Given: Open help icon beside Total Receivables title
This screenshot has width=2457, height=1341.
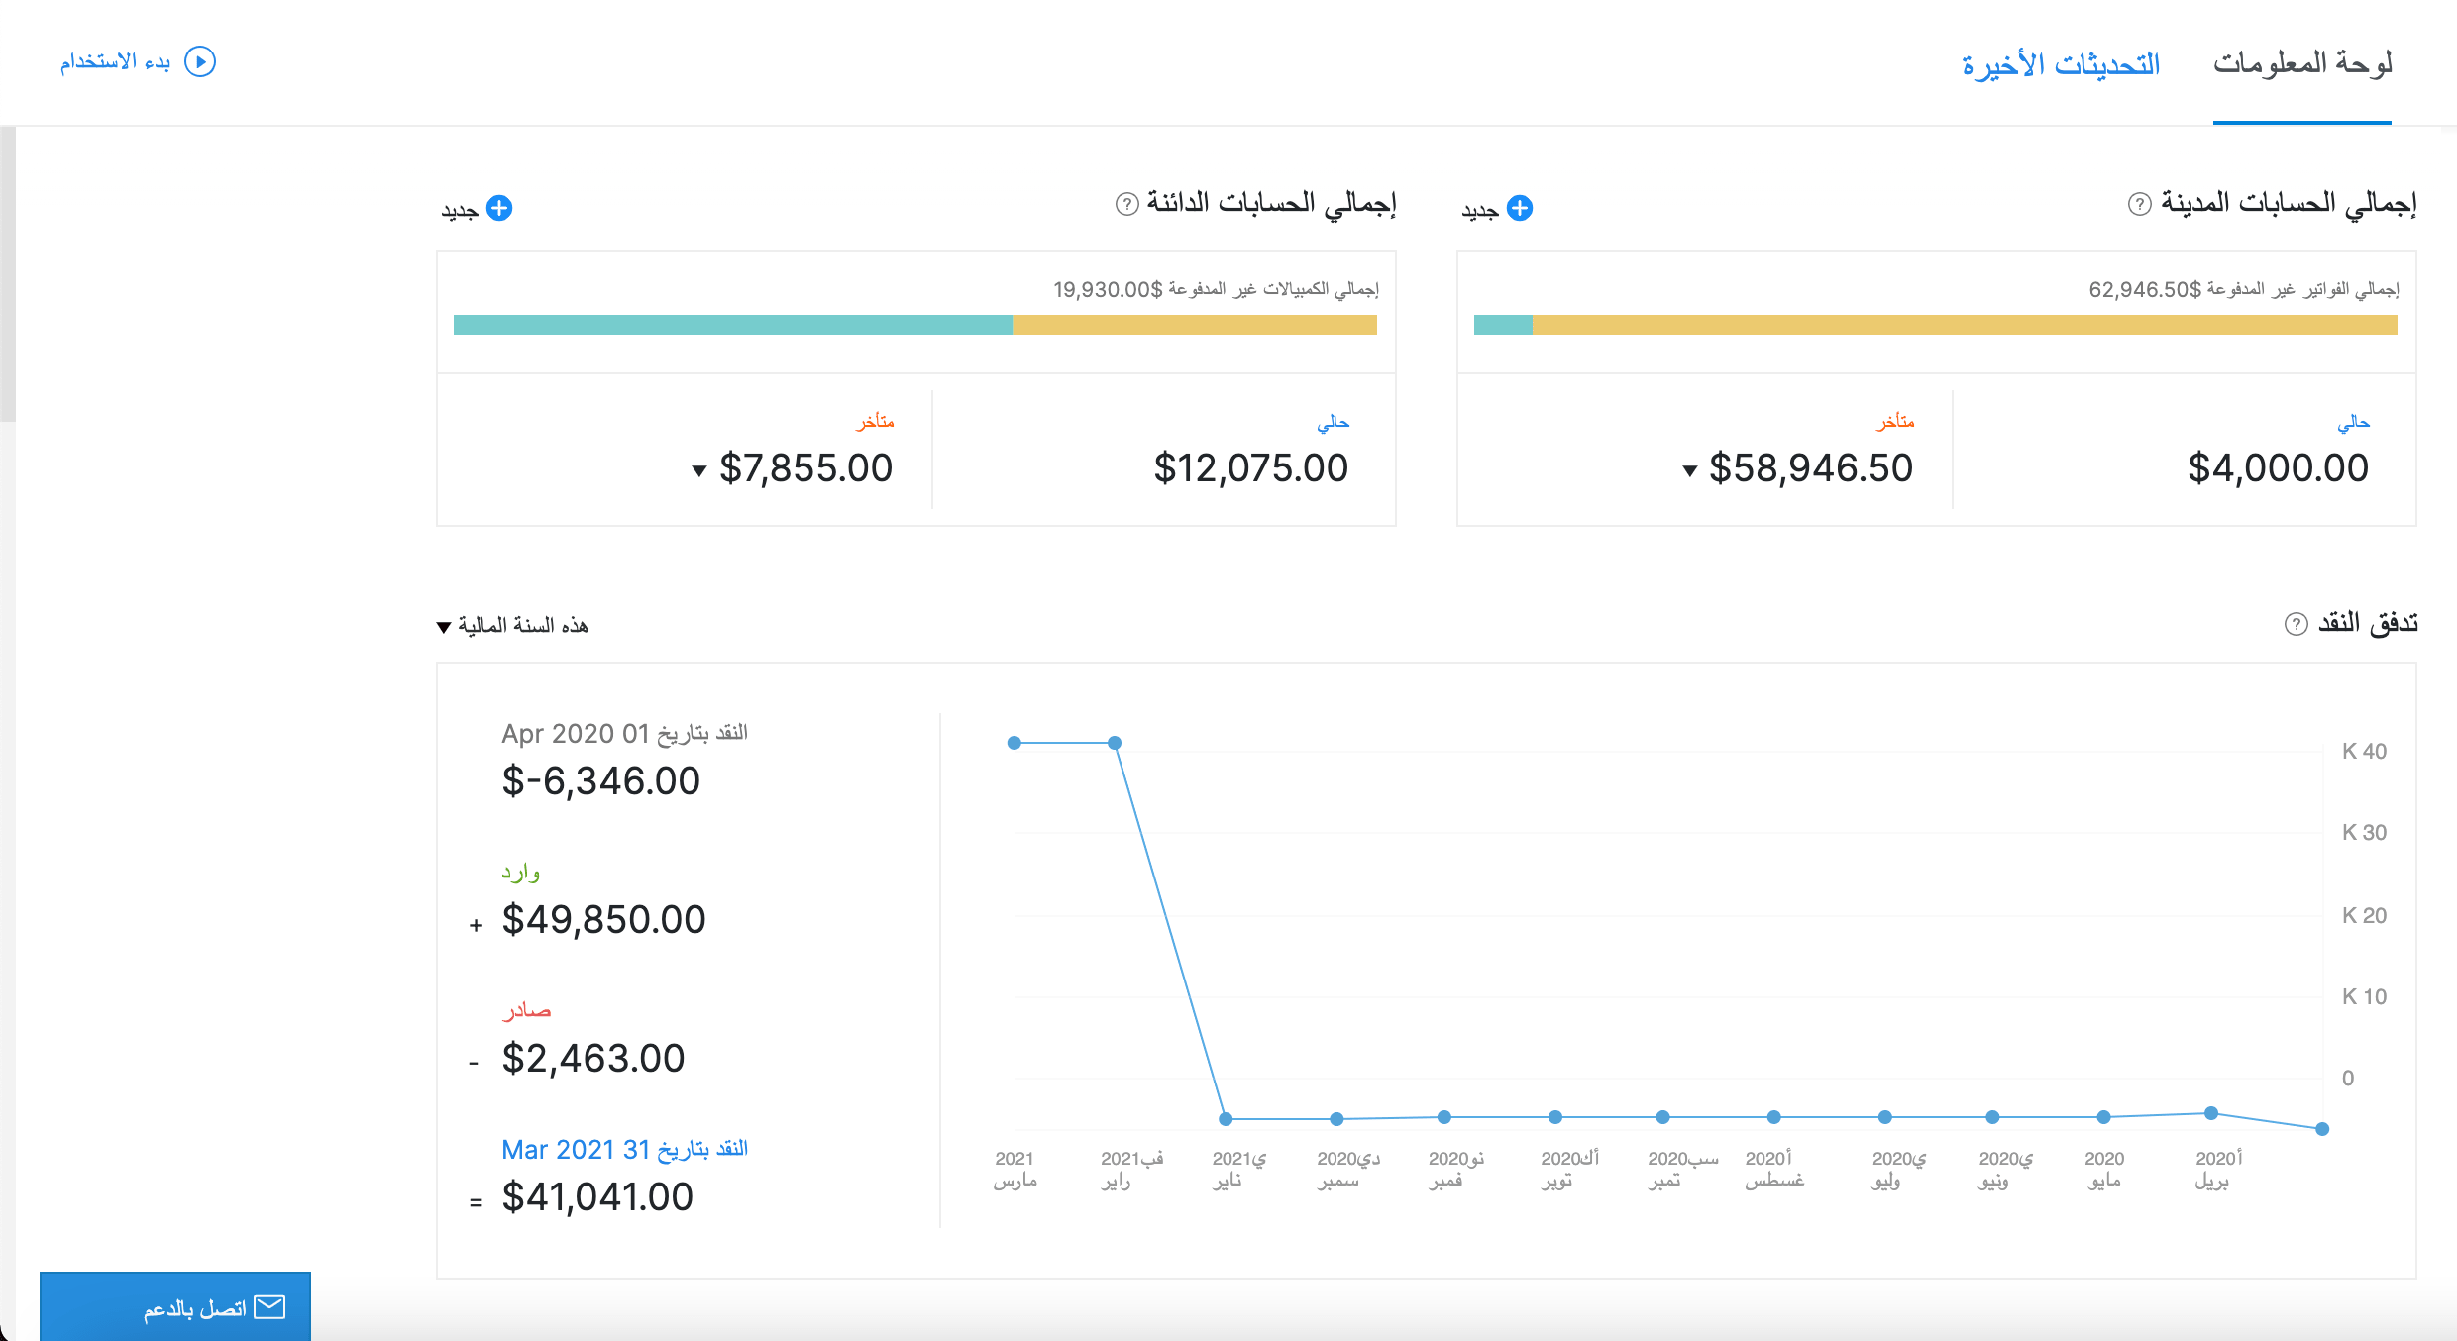Looking at the screenshot, I should [x=2139, y=204].
